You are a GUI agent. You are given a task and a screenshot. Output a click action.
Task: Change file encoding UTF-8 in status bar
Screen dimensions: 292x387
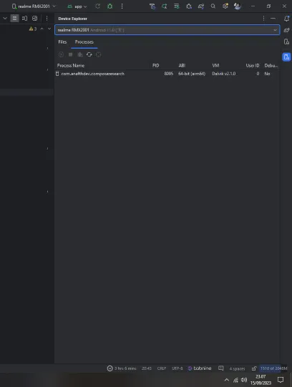point(177,368)
